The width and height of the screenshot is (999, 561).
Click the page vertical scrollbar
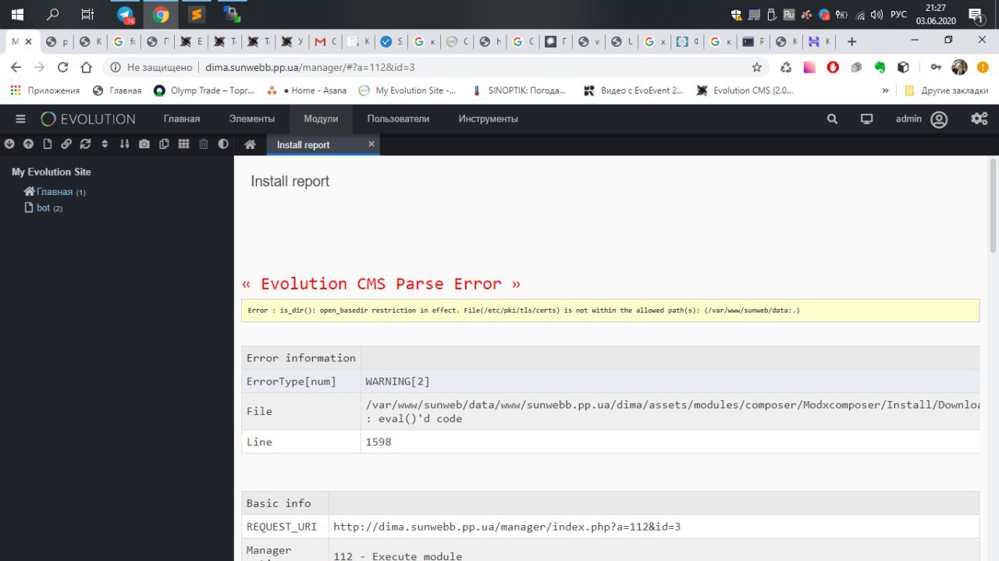(993, 204)
